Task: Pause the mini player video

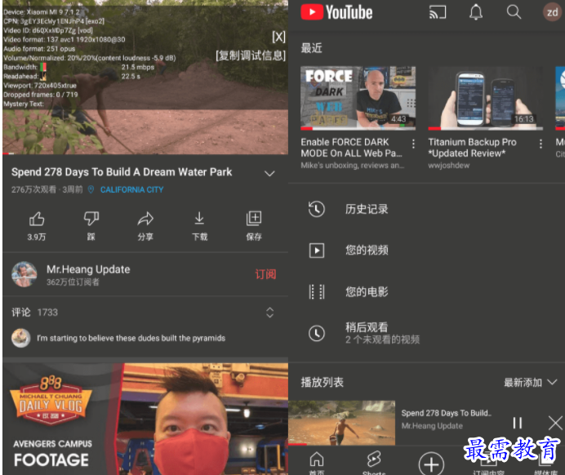Action: (518, 423)
